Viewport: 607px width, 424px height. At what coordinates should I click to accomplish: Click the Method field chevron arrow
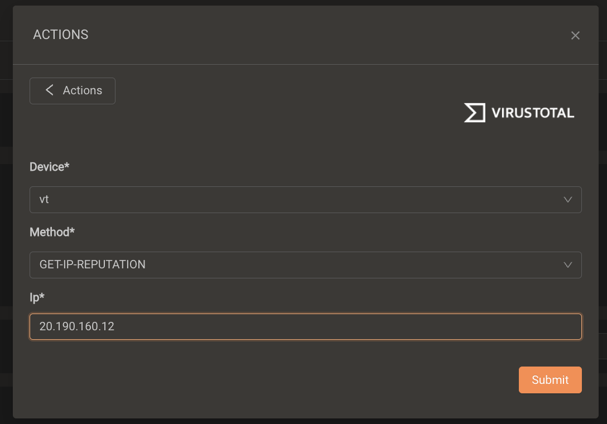[568, 265]
